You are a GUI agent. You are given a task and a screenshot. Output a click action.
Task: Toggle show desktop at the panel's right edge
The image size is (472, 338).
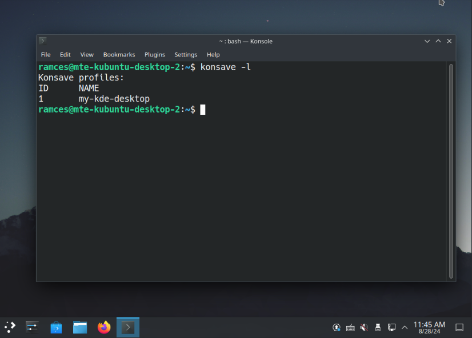(459, 327)
